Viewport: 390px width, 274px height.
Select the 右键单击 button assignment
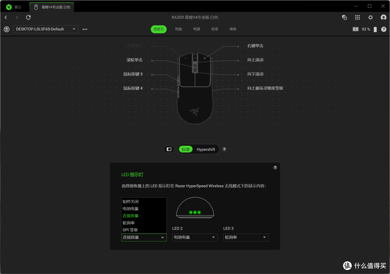click(x=255, y=46)
